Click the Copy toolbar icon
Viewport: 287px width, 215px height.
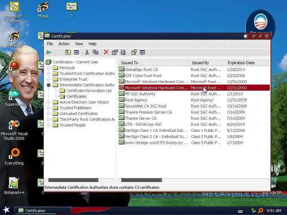pyautogui.click(x=95, y=52)
